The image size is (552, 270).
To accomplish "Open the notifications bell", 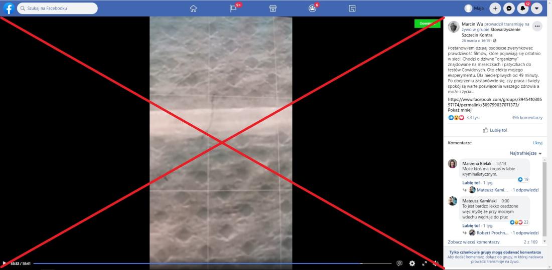I will click(x=523, y=9).
